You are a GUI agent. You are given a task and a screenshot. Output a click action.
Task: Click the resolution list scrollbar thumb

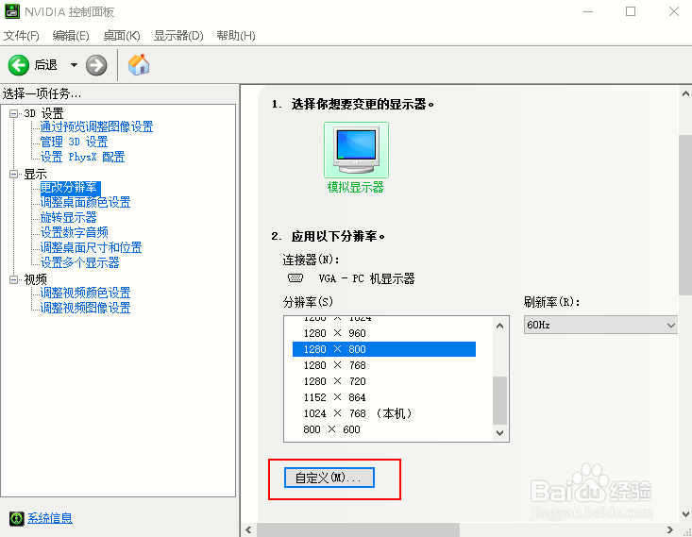(499, 400)
